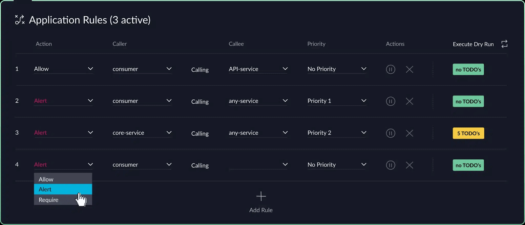Click the pause icon on rule 1

[x=390, y=69]
